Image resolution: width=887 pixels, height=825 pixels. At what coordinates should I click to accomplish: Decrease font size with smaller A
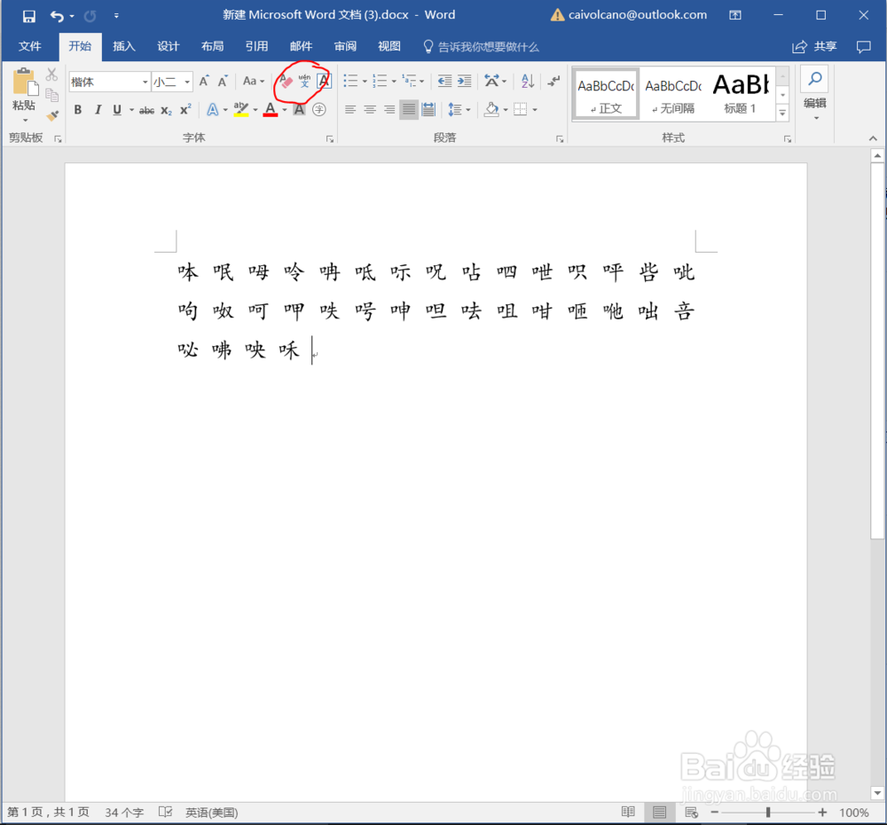tap(223, 82)
